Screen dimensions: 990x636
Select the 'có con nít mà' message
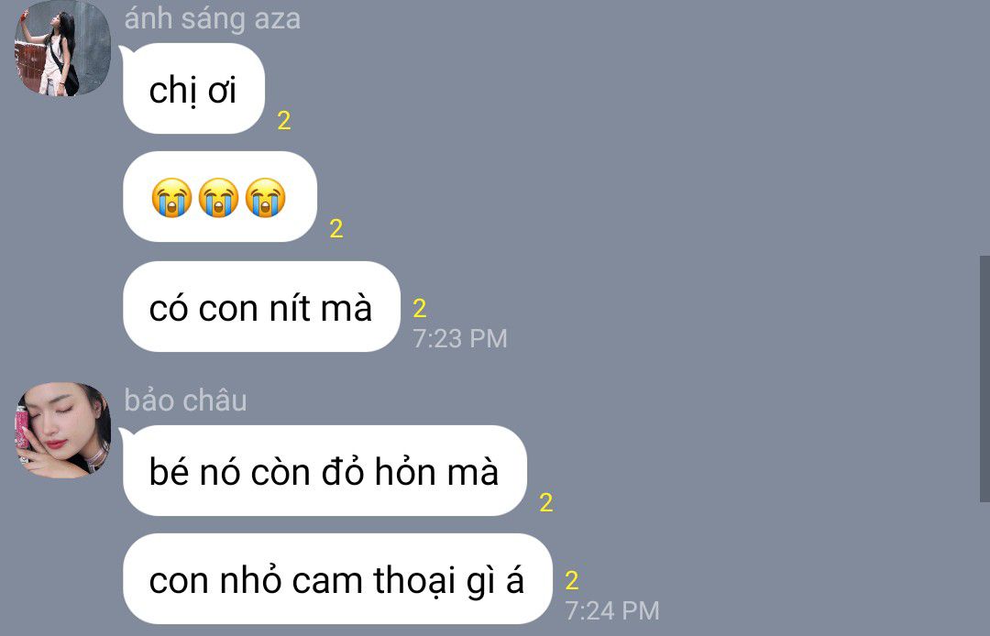pos(261,307)
